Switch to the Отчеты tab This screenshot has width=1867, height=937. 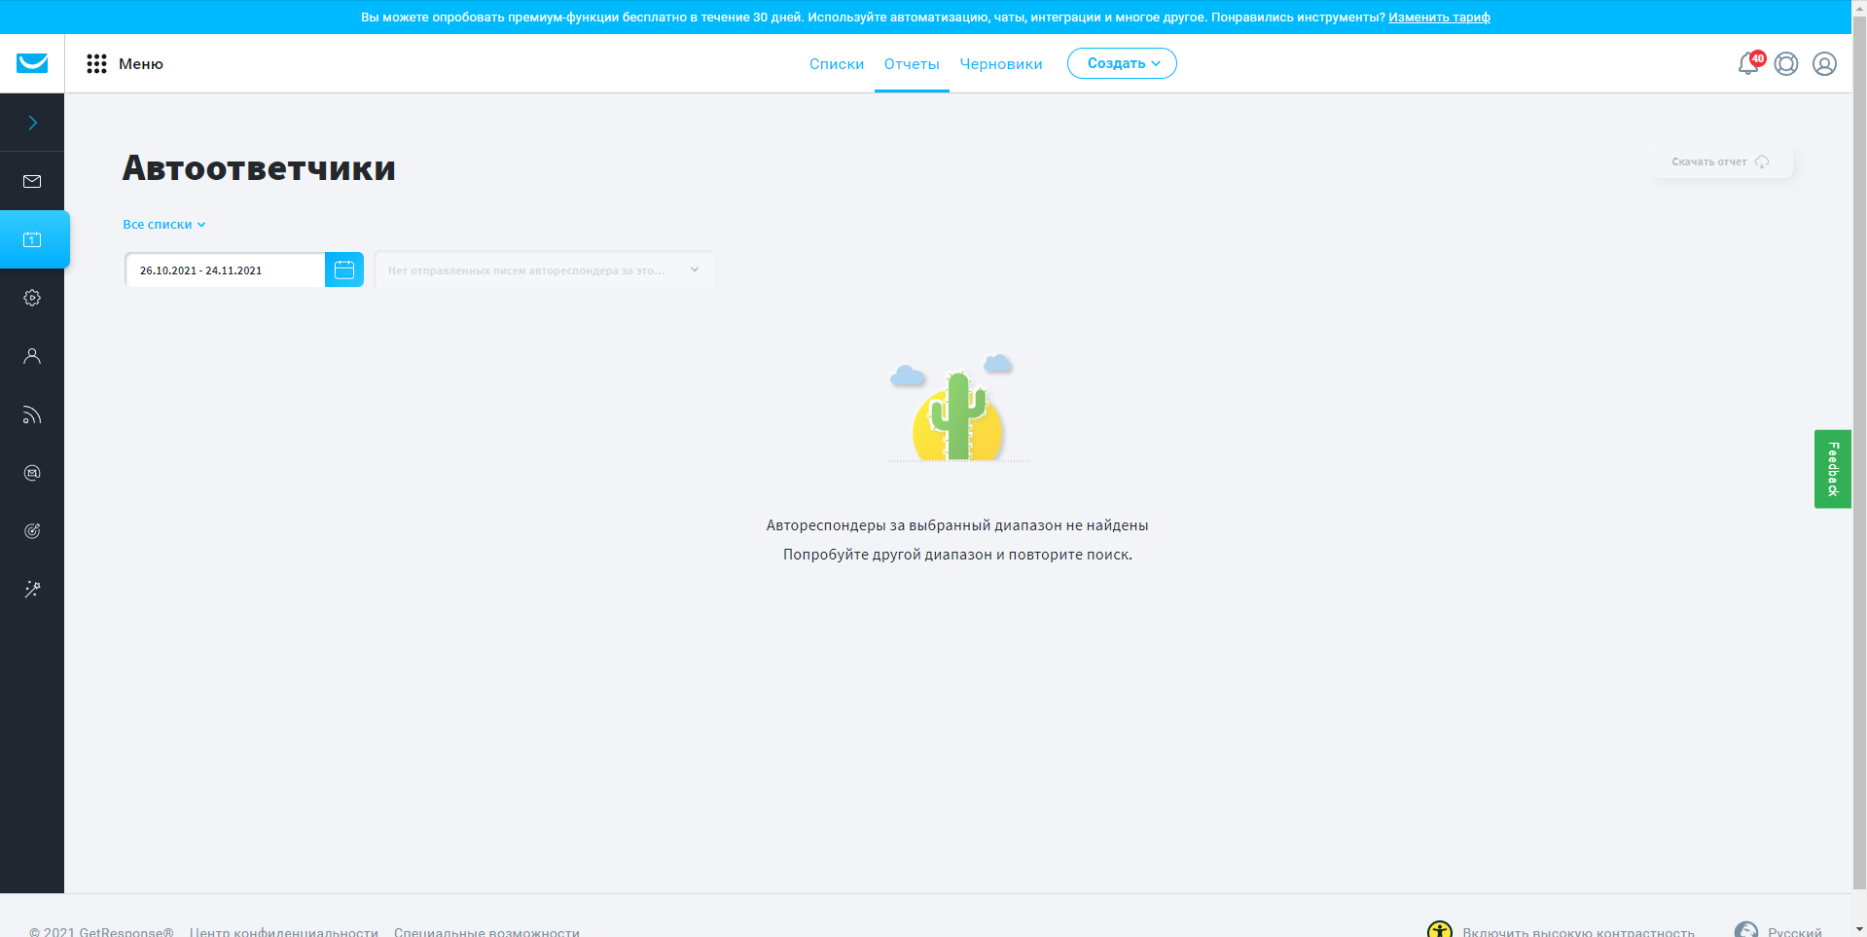[912, 64]
